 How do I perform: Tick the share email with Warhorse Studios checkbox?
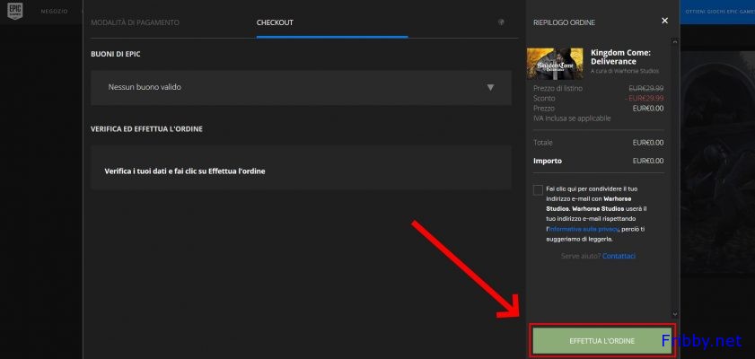pyautogui.click(x=537, y=189)
